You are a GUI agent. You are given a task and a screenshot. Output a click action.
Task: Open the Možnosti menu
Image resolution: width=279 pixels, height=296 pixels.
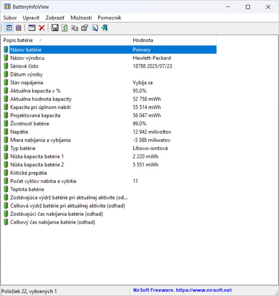[x=81, y=18]
